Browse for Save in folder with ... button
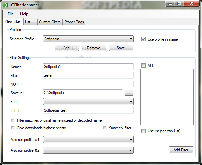The image size is (202, 165). (129, 93)
